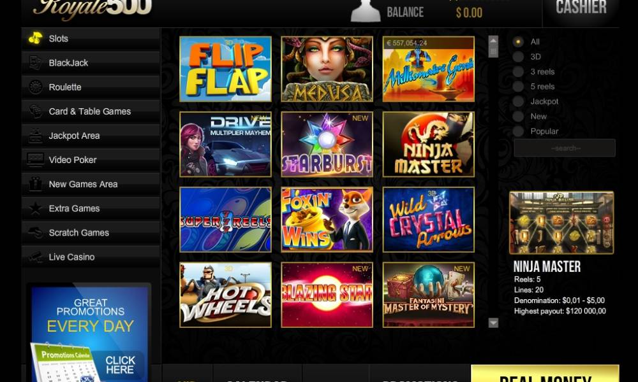Click the Live Casino camera icon
Image resolution: width=638 pixels, height=382 pixels.
[x=35, y=257]
